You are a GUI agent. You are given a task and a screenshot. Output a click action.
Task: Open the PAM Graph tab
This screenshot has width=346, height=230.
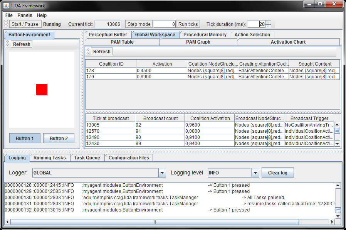pyautogui.click(x=198, y=42)
